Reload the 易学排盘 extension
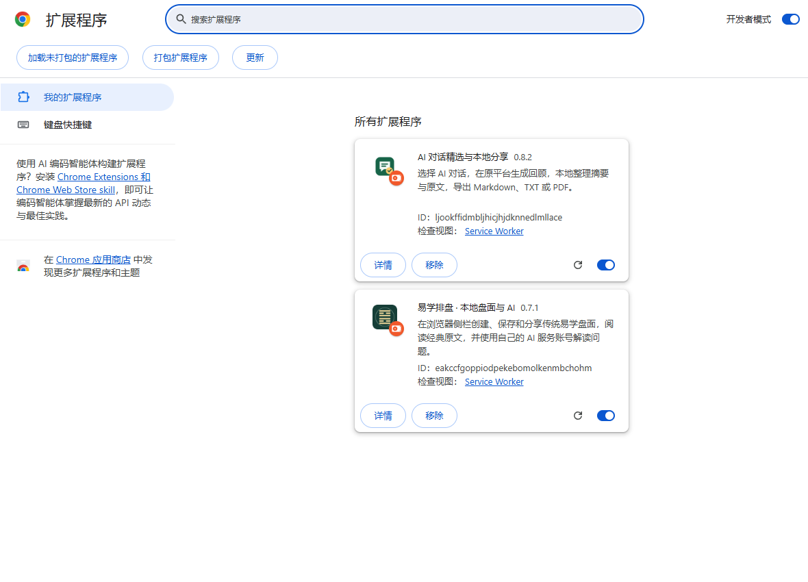808x582 pixels. tap(578, 416)
